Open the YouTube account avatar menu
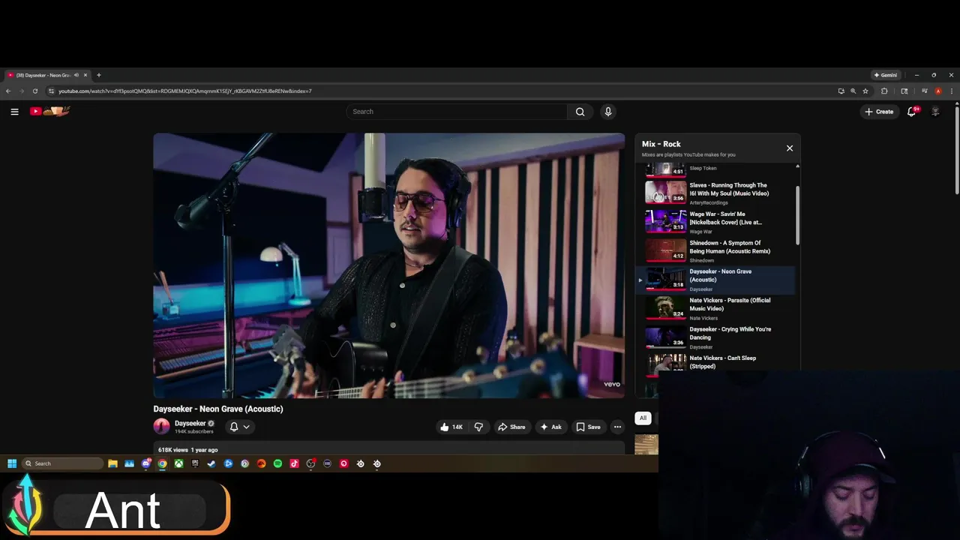Viewport: 960px width, 540px height. pyautogui.click(x=935, y=112)
